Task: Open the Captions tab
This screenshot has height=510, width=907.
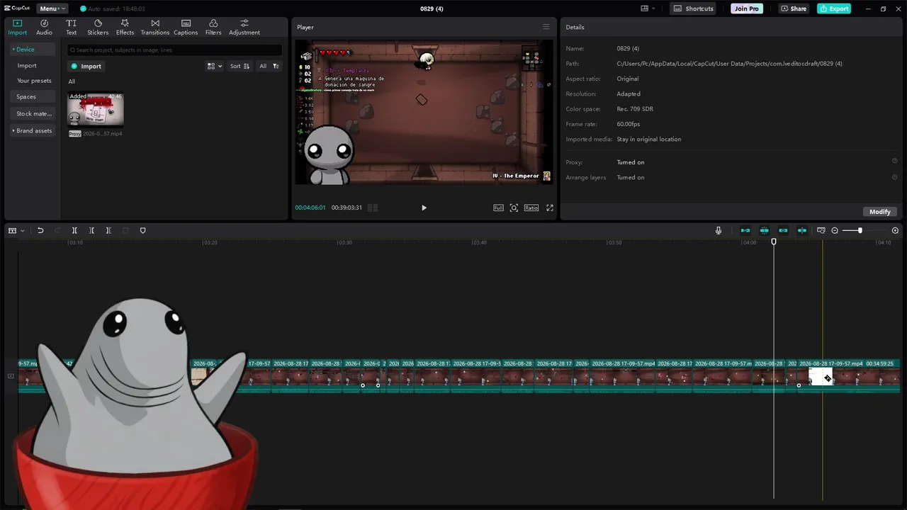Action: [x=186, y=27]
